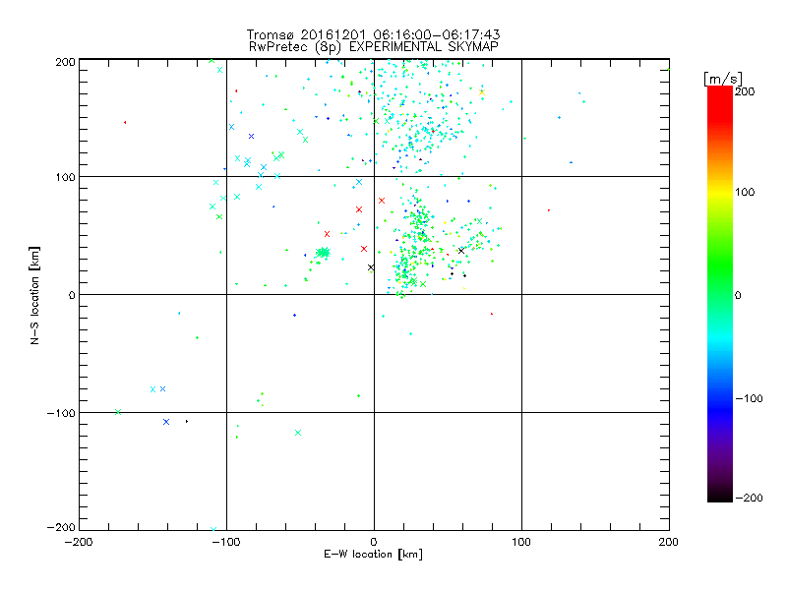Click the N-S location [km] axis label
787x590 pixels.
pos(34,296)
